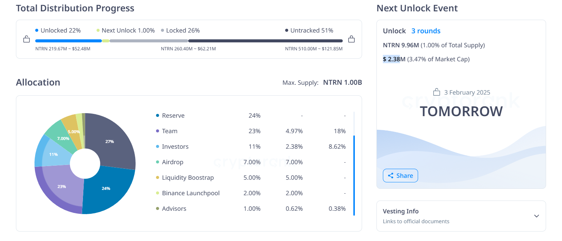Click the Liquidity Boostrap allocation row
The image size is (562, 241).
(x=251, y=177)
